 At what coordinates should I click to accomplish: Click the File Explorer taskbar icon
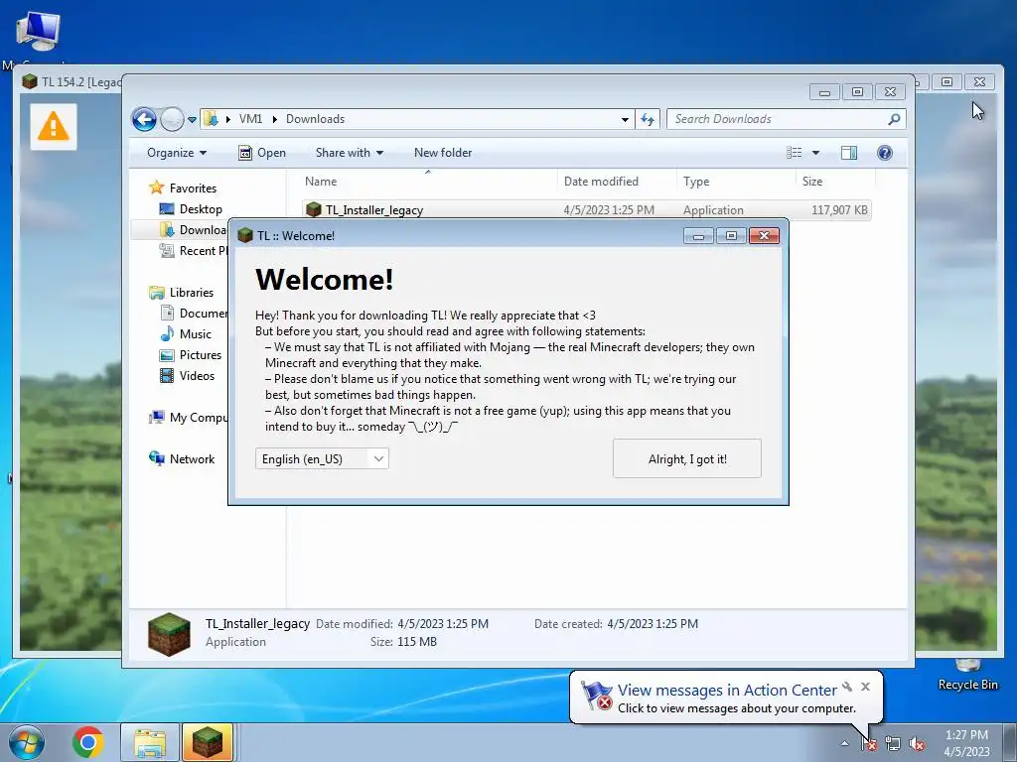[150, 742]
